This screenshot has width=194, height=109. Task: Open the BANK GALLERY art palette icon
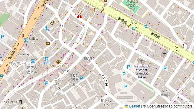tap(59, 62)
